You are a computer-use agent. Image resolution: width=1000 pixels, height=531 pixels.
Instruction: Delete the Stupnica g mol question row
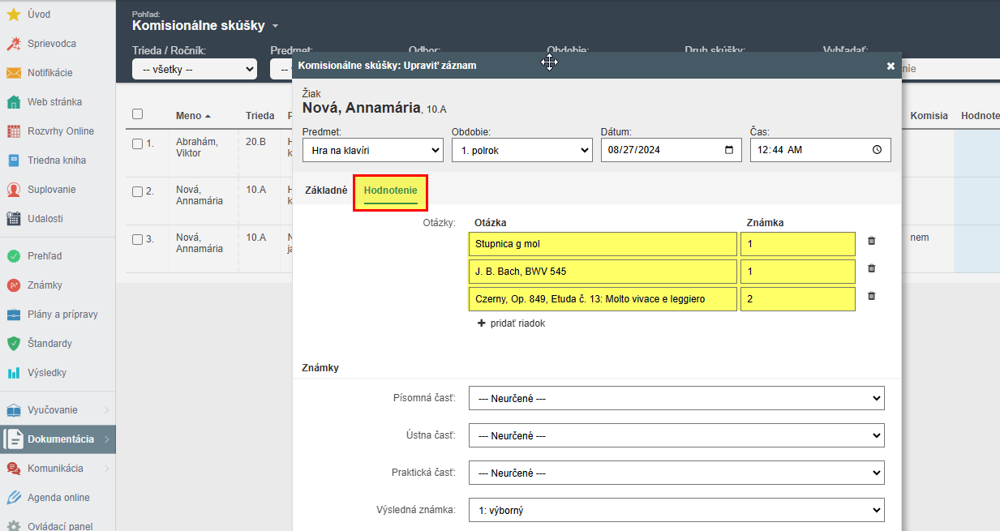[x=871, y=241]
